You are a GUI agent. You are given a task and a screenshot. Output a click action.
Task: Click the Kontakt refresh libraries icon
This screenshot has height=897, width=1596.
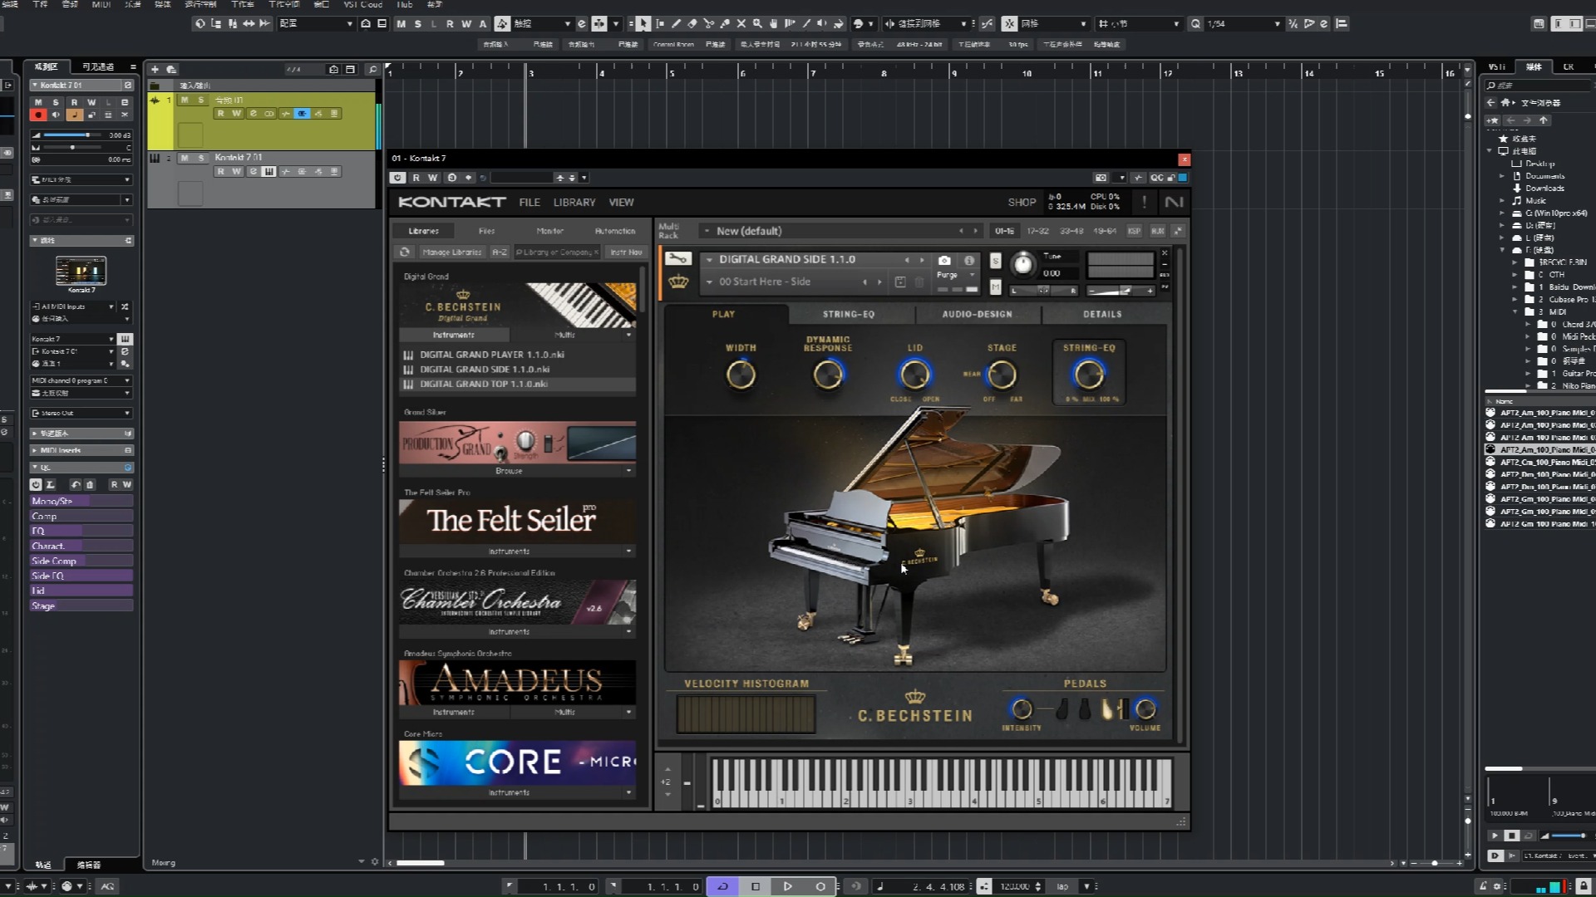point(405,252)
